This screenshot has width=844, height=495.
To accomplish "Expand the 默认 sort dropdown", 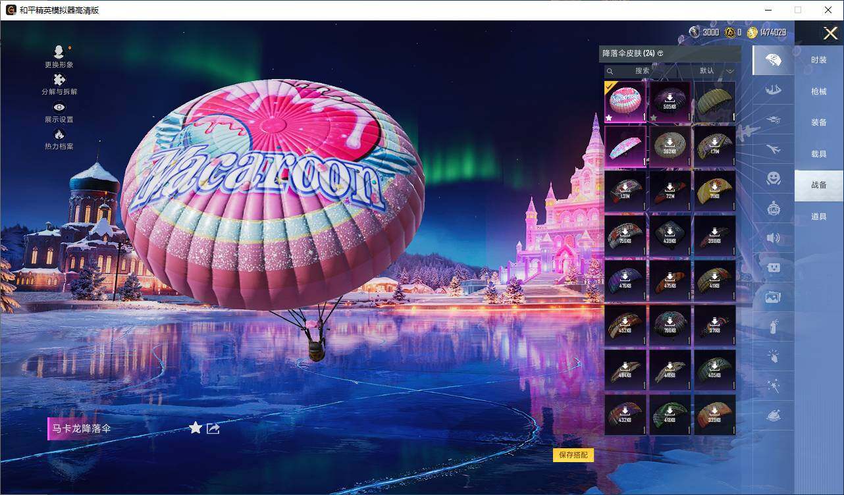I will [x=716, y=71].
